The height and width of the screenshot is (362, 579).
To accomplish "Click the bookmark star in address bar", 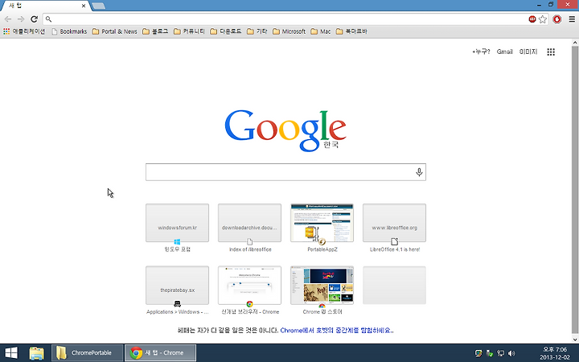I will (x=543, y=19).
